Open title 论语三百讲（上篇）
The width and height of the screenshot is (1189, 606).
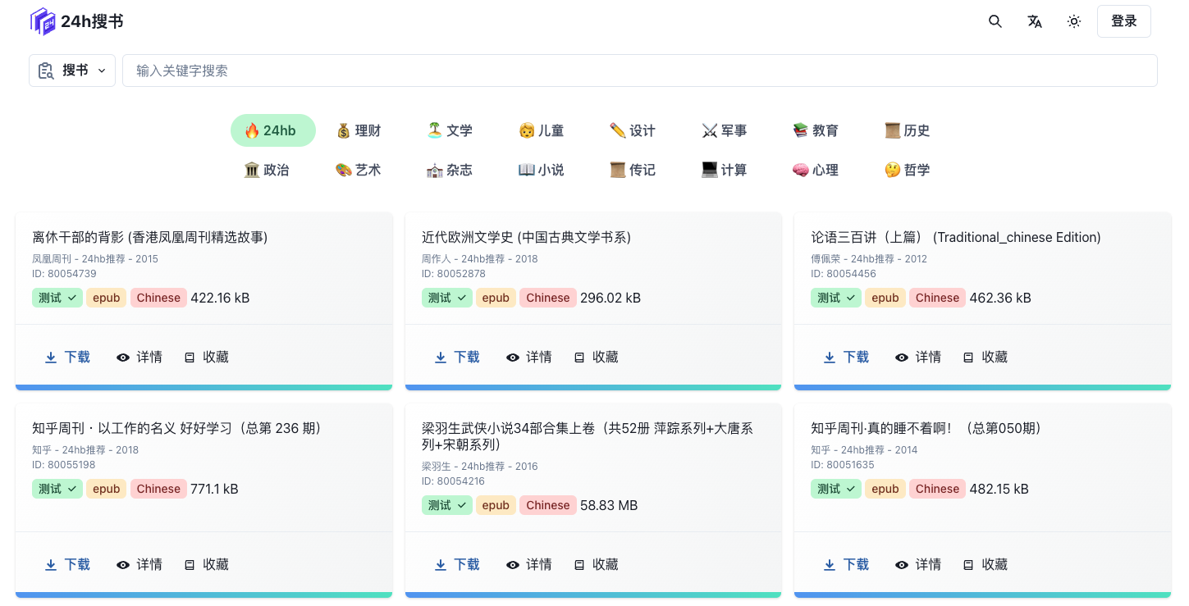pyautogui.click(x=956, y=237)
